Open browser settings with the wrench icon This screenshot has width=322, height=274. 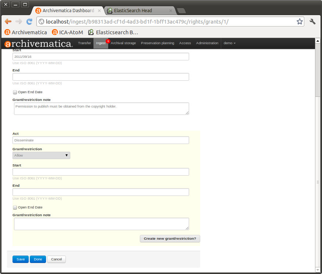tap(312, 21)
